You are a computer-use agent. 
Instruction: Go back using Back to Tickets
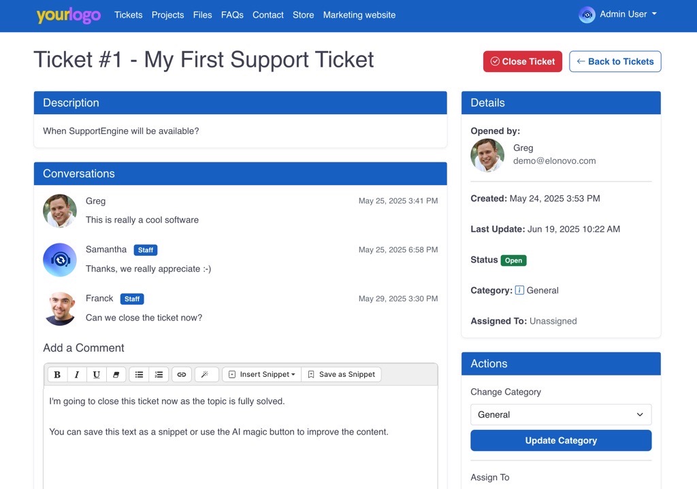615,61
